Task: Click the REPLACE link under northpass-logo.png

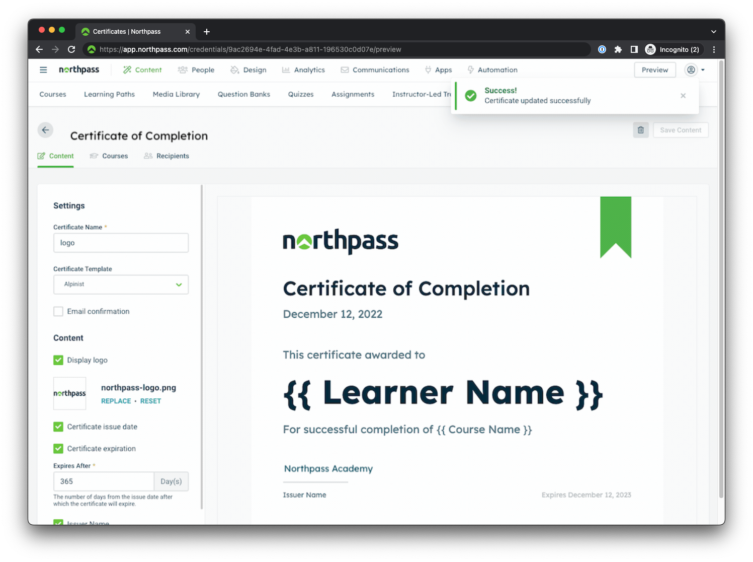Action: (116, 401)
